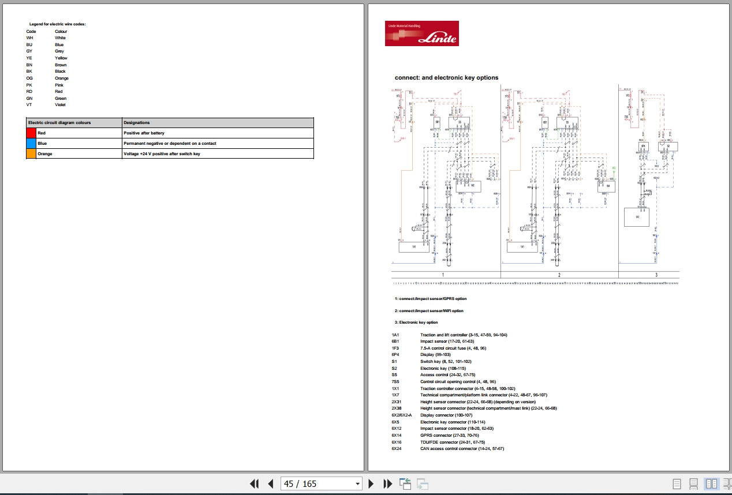This screenshot has height=495, width=732.
Task: Click the wire code 'VT' entry
Action: 29,105
